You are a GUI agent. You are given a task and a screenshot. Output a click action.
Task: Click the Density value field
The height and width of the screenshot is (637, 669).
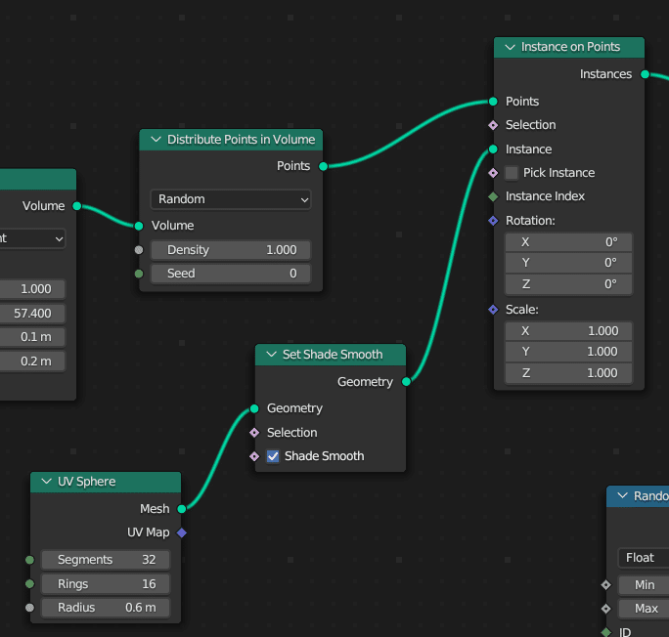[x=230, y=250]
